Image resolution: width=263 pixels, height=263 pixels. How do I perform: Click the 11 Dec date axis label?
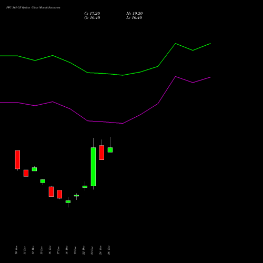[25, 250]
